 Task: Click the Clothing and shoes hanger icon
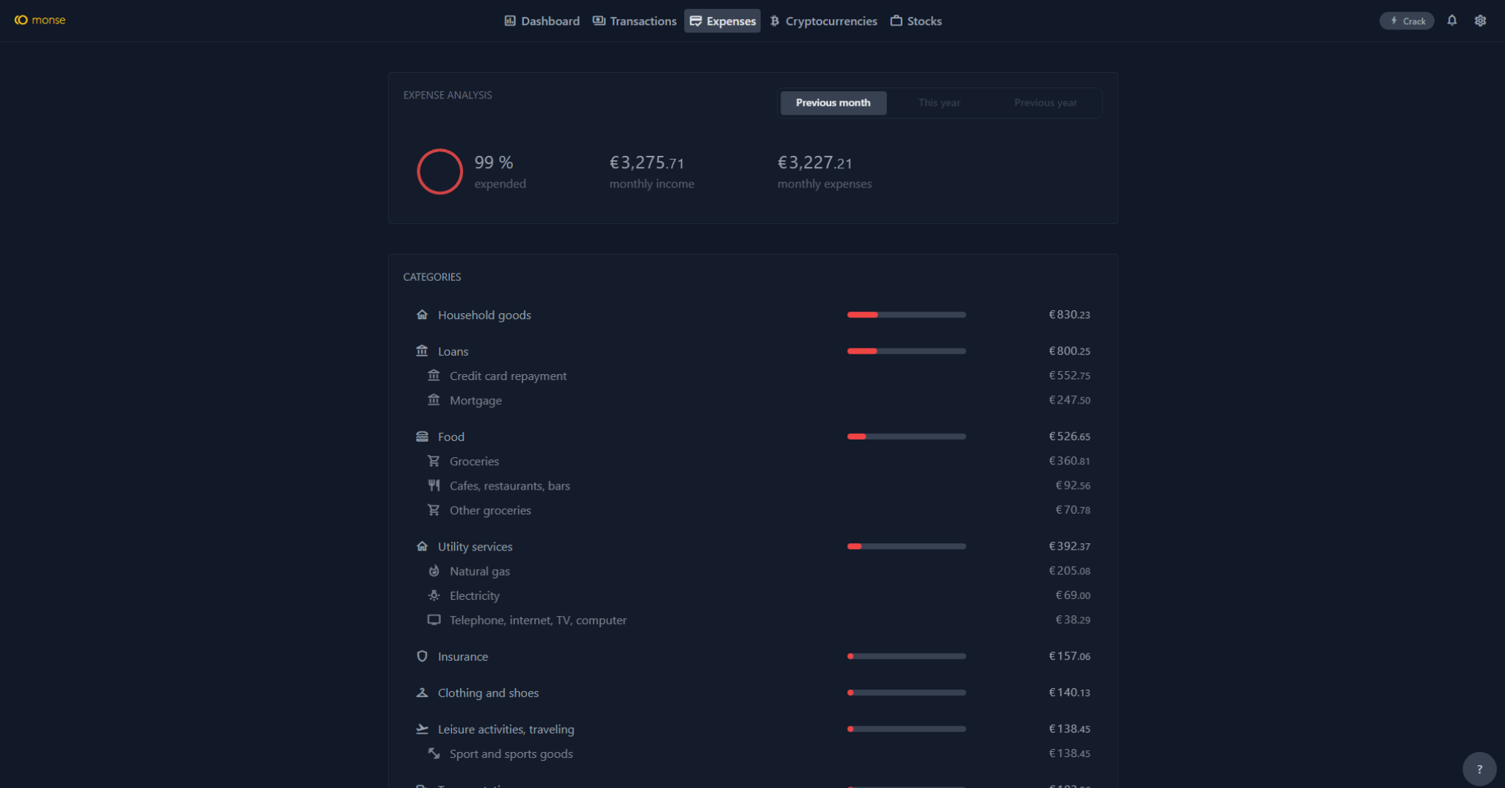tap(422, 692)
